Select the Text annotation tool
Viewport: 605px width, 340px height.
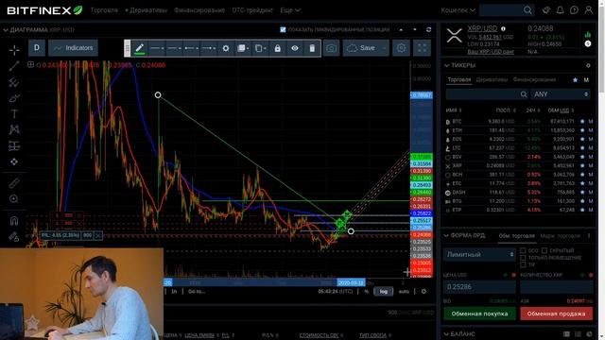tap(14, 113)
